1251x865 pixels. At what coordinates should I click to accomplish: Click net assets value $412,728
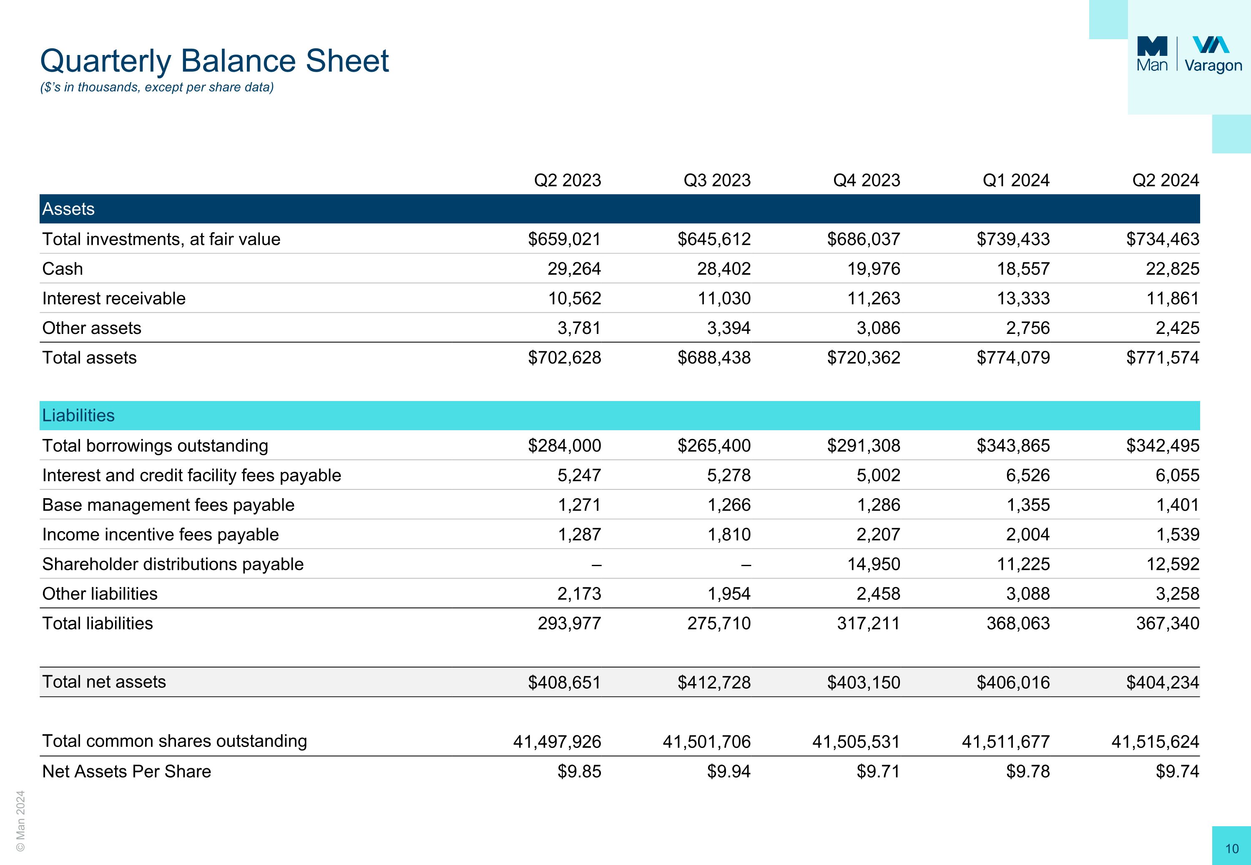point(714,682)
